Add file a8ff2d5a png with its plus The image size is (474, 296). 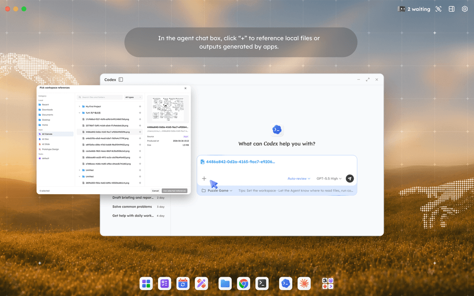(x=140, y=144)
